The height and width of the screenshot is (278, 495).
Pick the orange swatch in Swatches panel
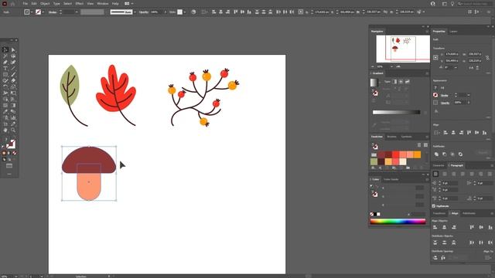coord(417,154)
